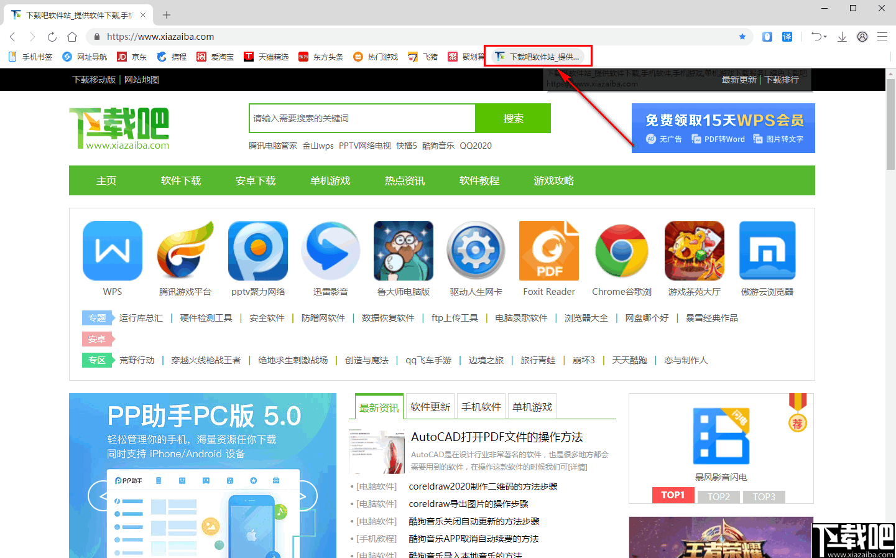Image resolution: width=896 pixels, height=558 pixels.
Task: Open the browser home page icon
Action: pos(72,37)
